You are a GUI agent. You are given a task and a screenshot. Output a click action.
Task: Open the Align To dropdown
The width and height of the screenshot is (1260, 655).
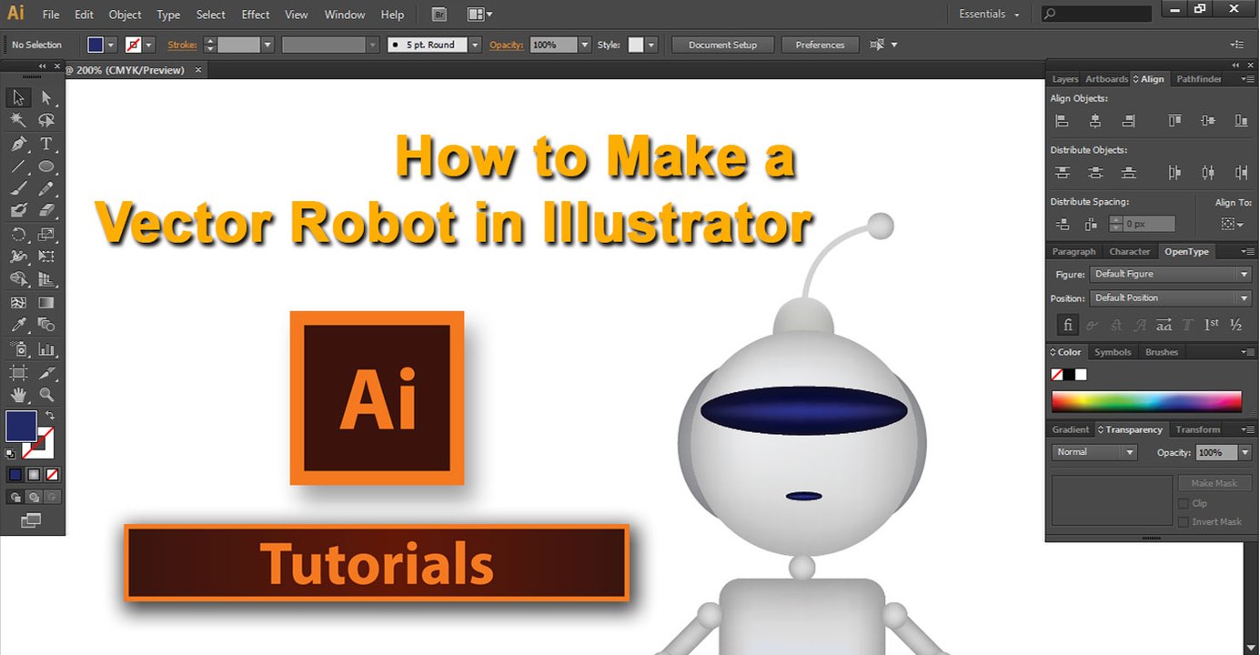(x=1233, y=224)
